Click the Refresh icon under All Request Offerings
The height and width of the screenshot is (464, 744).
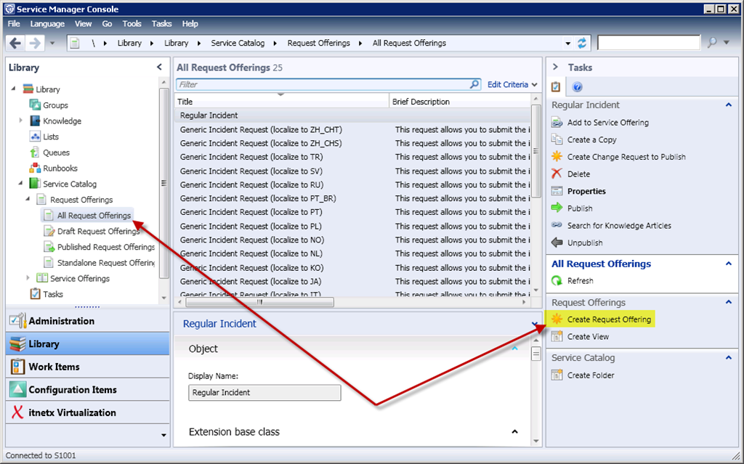pos(557,281)
